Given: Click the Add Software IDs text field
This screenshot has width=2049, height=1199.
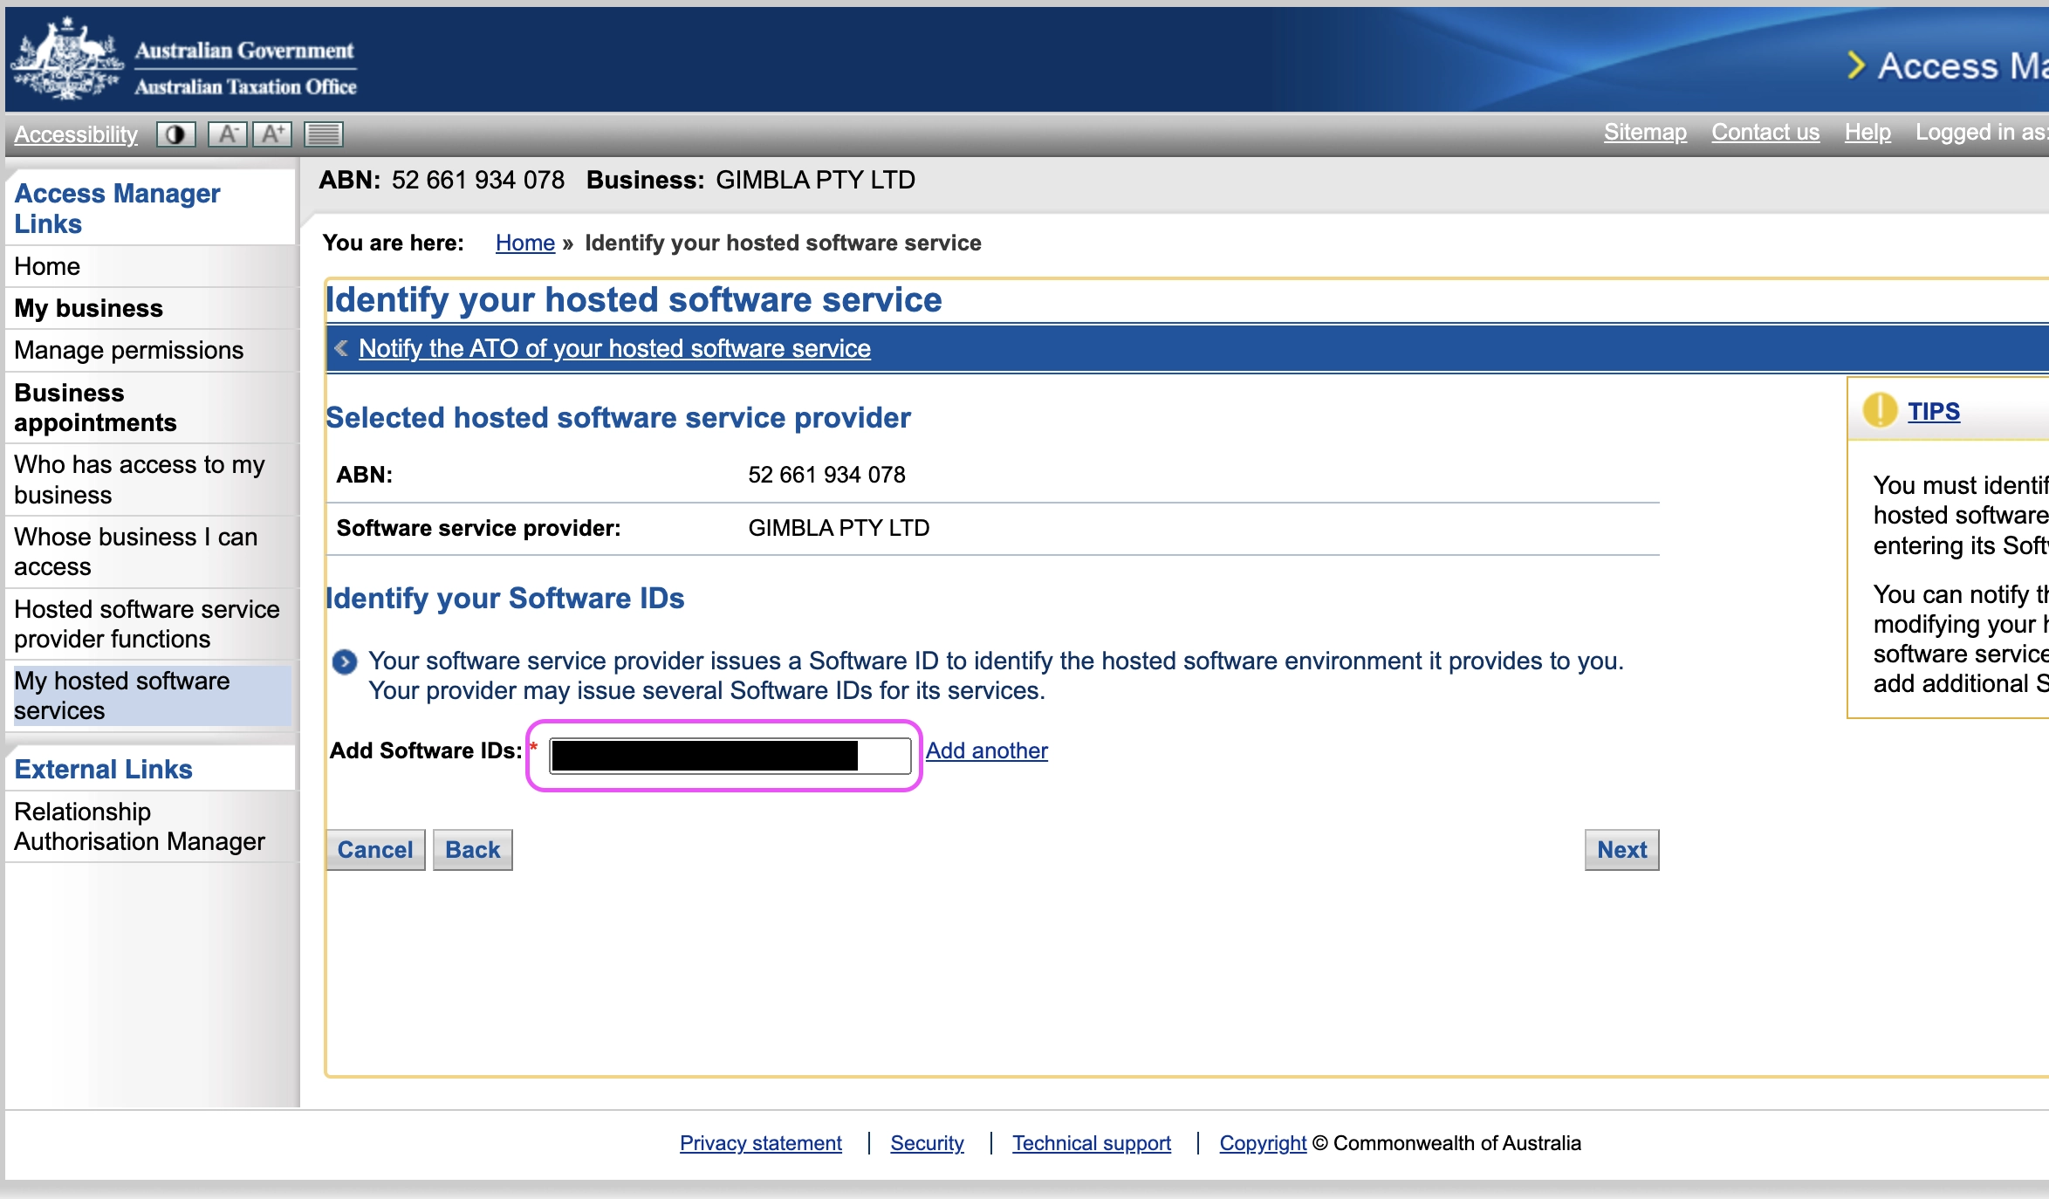Looking at the screenshot, I should pos(730,756).
